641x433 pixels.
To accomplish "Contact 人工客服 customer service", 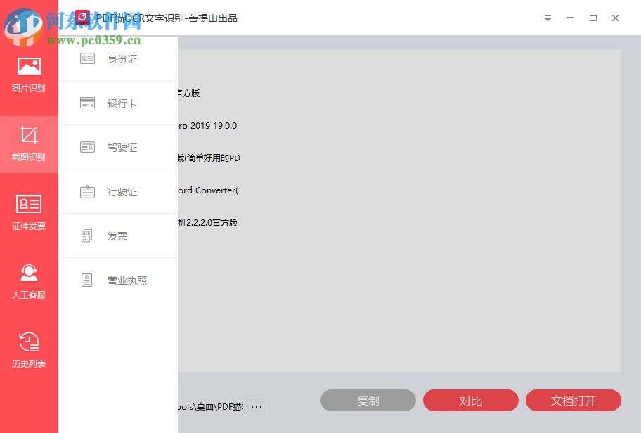I will [29, 280].
